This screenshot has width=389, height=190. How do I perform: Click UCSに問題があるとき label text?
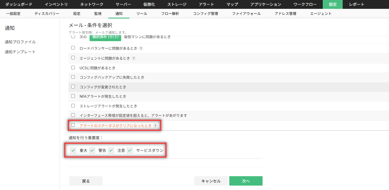point(97,68)
